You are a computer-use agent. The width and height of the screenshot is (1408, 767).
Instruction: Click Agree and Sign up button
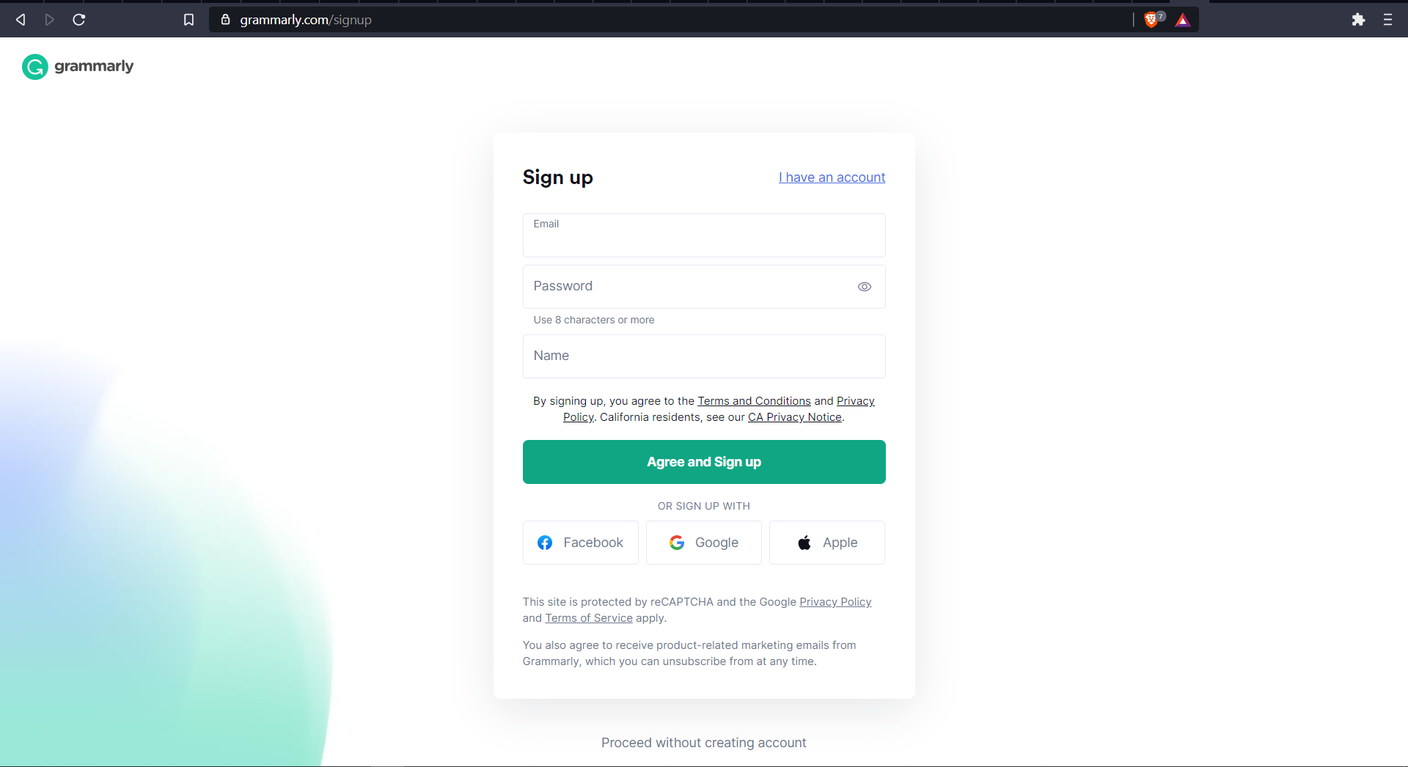(704, 462)
